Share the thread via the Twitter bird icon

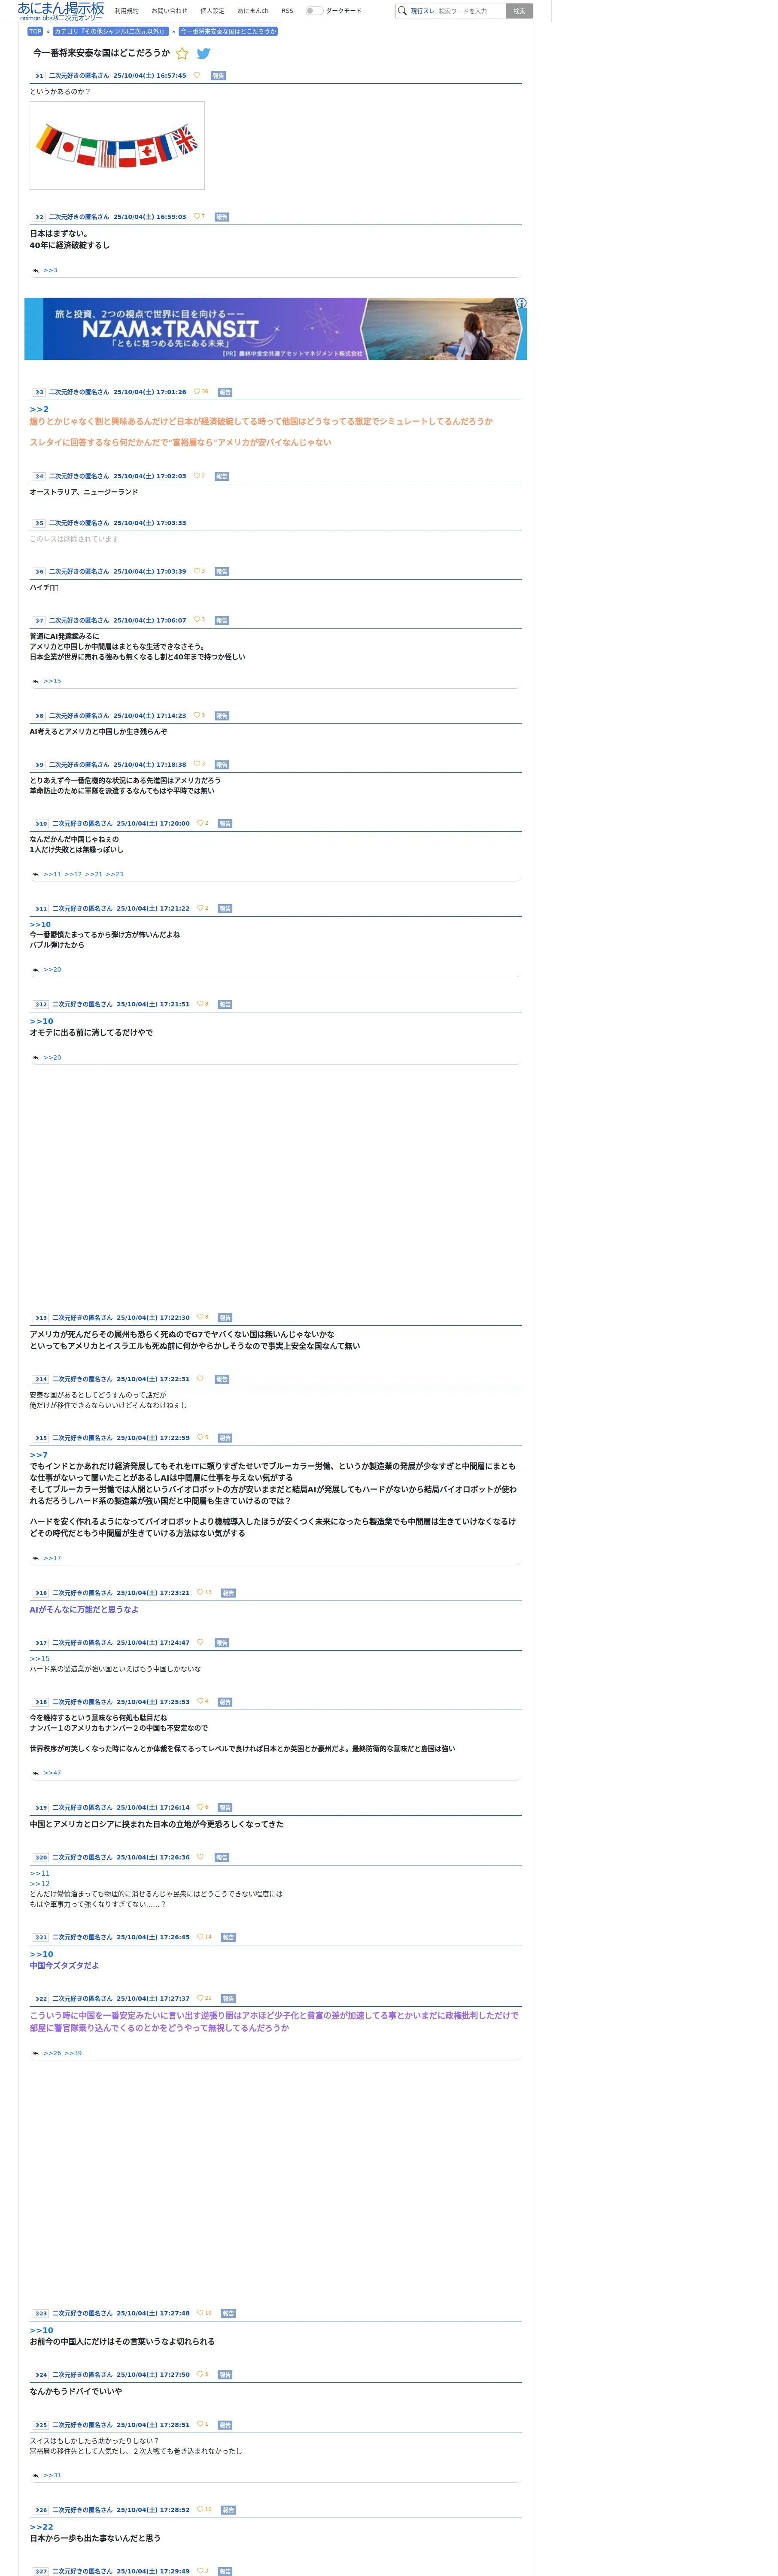[203, 54]
